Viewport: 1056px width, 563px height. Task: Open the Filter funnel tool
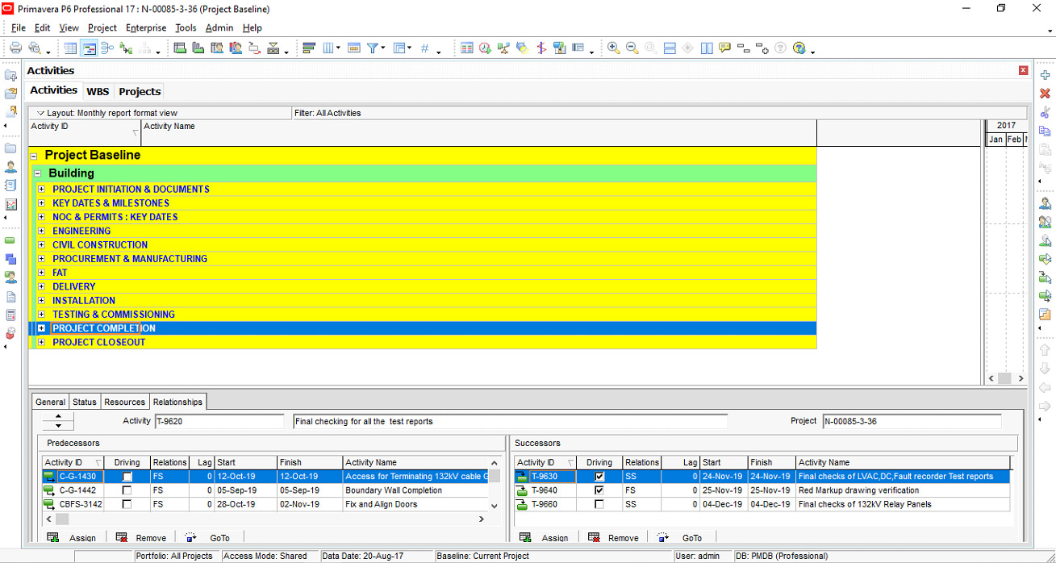click(373, 48)
